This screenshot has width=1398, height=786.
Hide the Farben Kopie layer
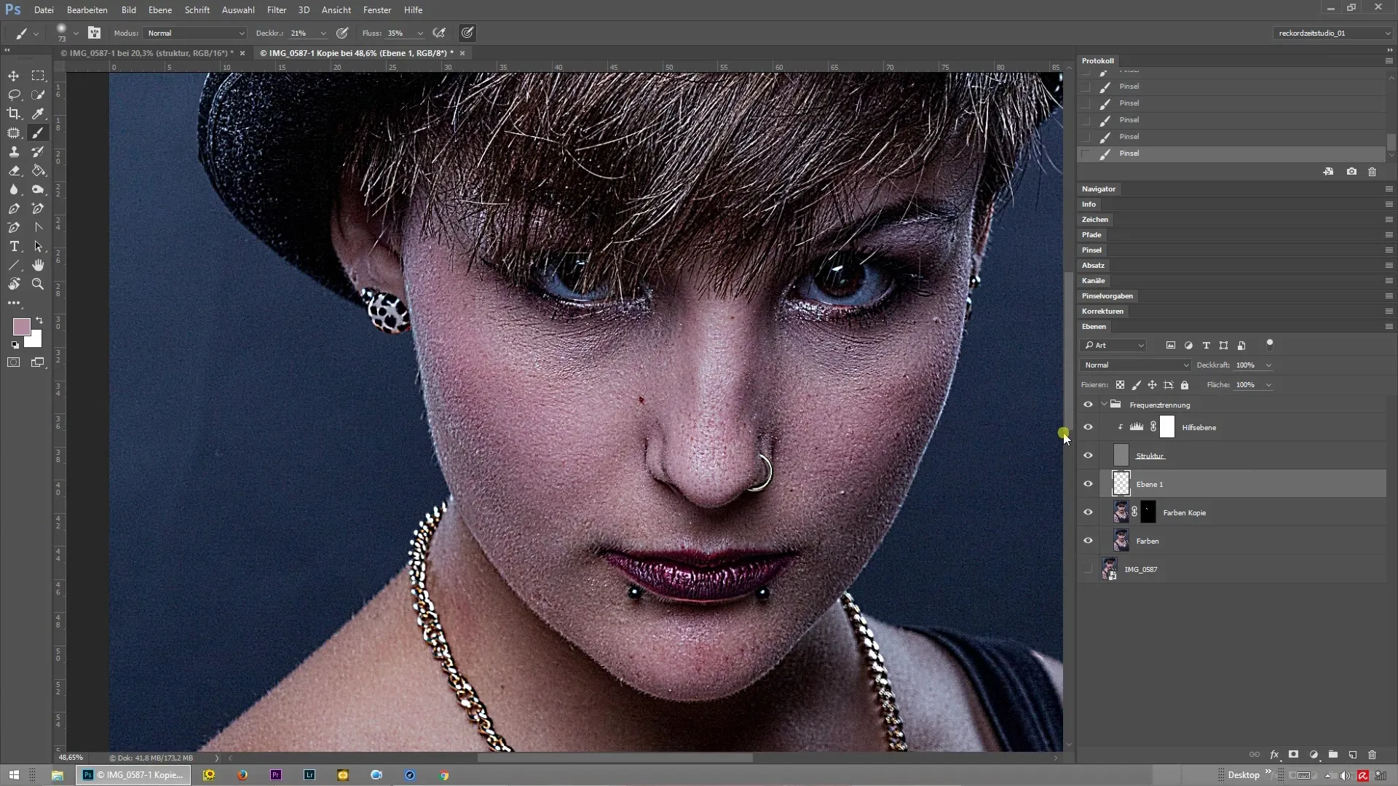tap(1088, 512)
